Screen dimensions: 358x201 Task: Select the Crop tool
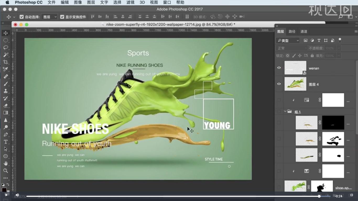(6, 62)
